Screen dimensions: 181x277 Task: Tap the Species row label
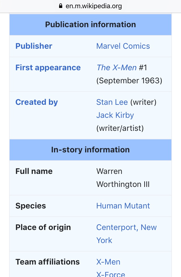(x=31, y=206)
